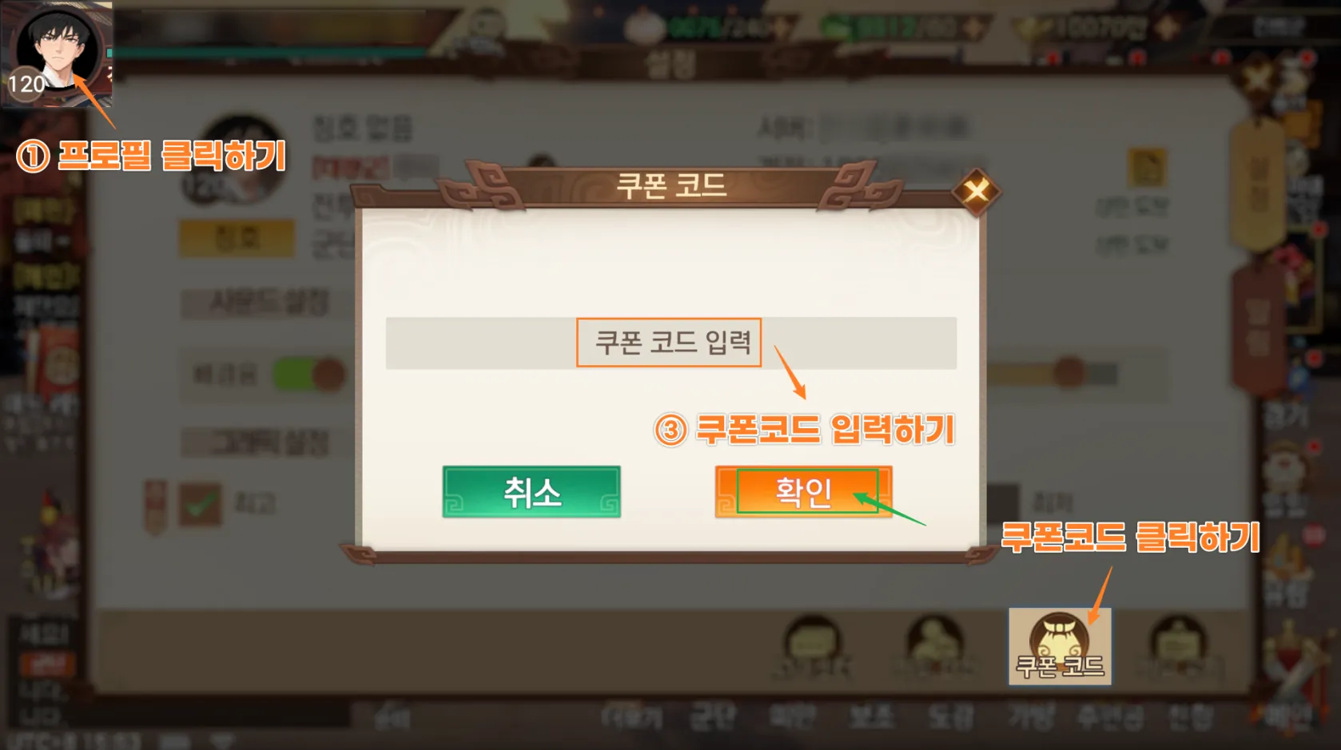Open the 쿠폰 코드 pouch icon

point(1060,645)
